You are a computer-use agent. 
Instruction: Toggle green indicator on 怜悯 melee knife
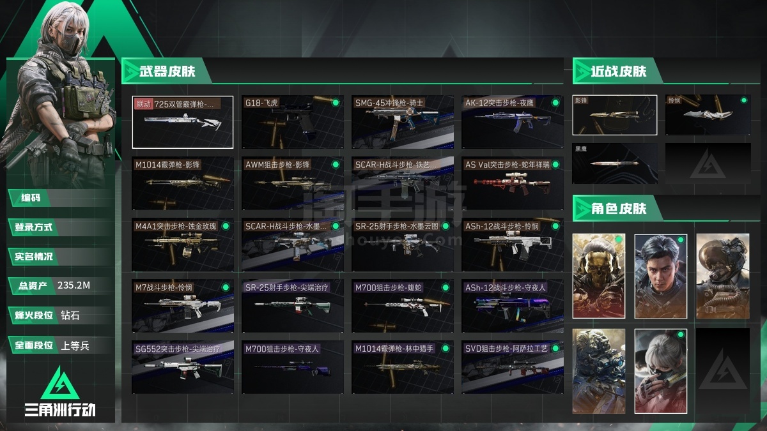point(743,100)
